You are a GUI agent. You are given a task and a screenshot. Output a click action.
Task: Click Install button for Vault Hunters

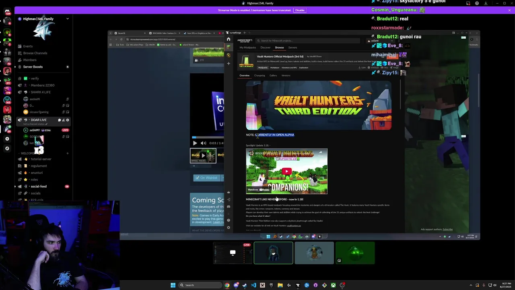(x=392, y=57)
